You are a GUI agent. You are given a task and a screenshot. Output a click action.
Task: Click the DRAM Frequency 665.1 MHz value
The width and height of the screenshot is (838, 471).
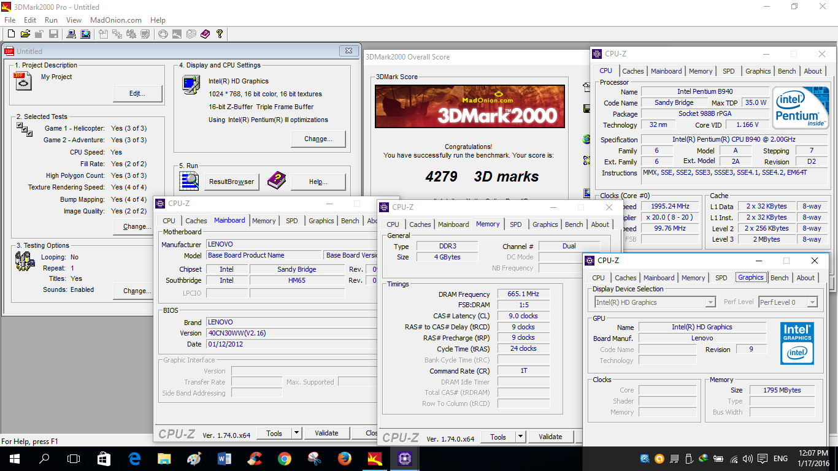tap(523, 294)
